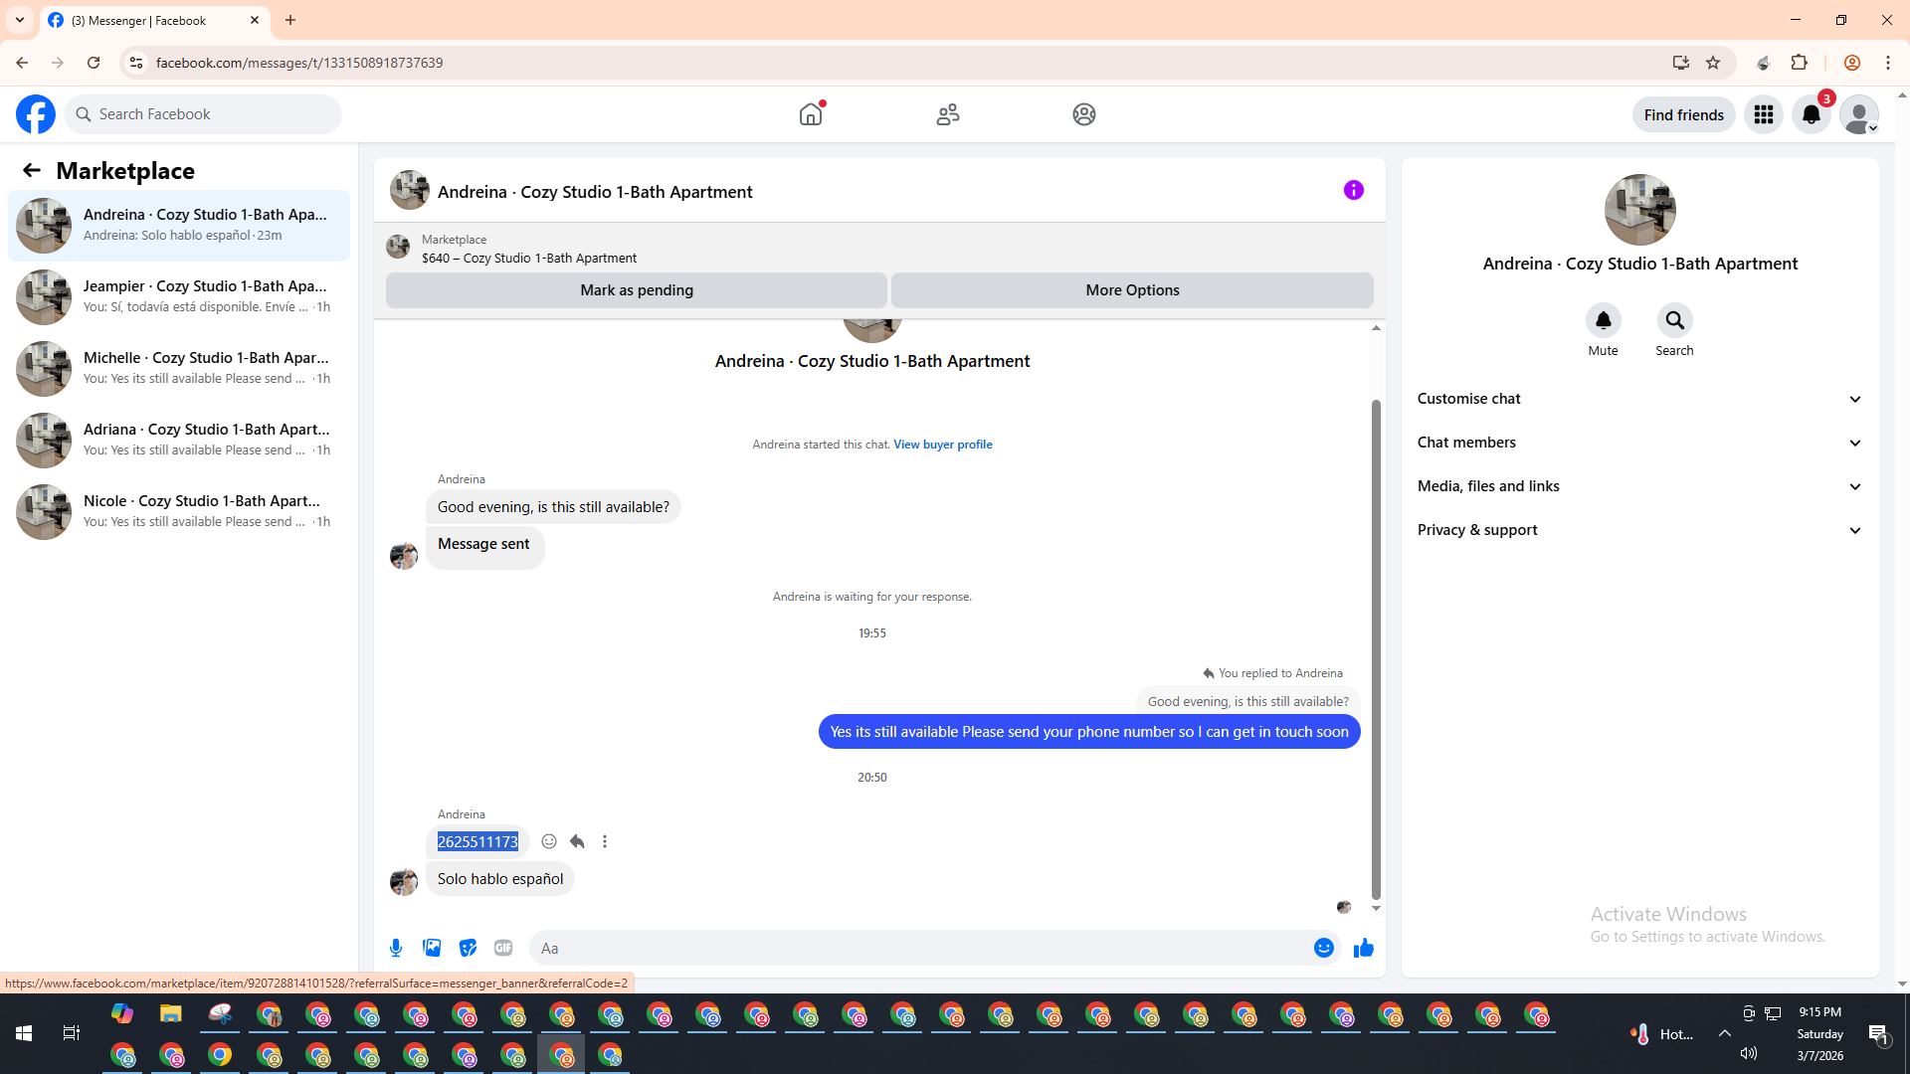Open the large listing thumbnail in details panel
Image resolution: width=1910 pixels, height=1074 pixels.
pyautogui.click(x=1639, y=210)
